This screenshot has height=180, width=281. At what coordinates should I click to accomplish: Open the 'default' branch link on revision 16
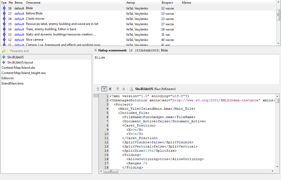pos(19,19)
